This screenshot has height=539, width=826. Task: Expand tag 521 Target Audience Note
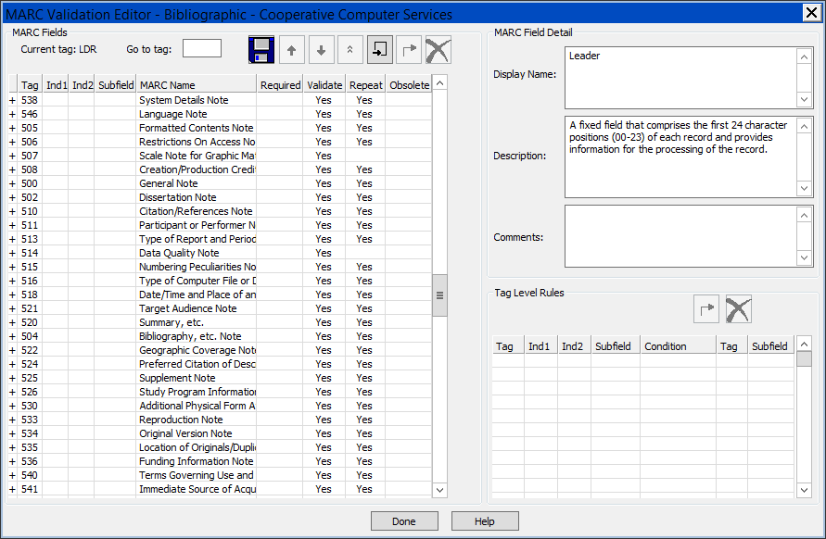(12, 308)
